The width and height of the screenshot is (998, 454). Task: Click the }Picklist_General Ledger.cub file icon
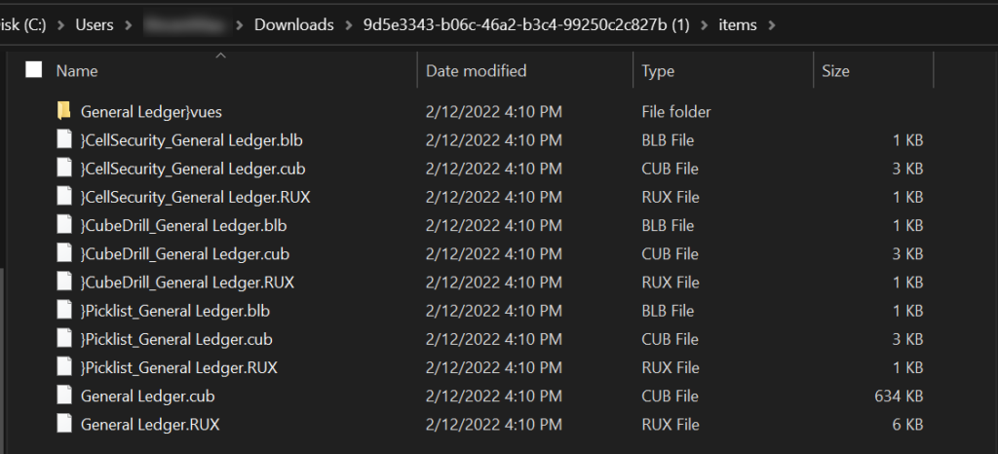pyautogui.click(x=64, y=339)
